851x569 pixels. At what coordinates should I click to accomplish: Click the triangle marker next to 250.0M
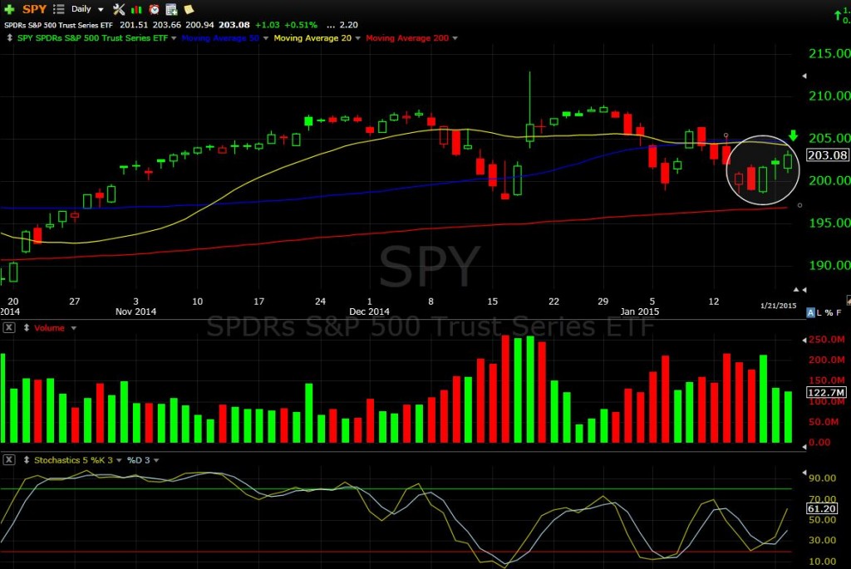click(804, 340)
